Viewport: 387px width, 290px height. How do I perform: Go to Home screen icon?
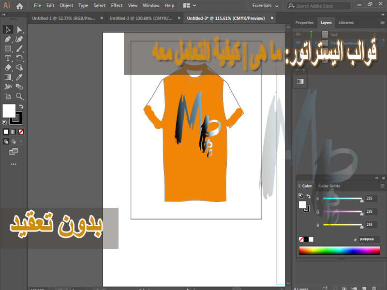coord(19,6)
